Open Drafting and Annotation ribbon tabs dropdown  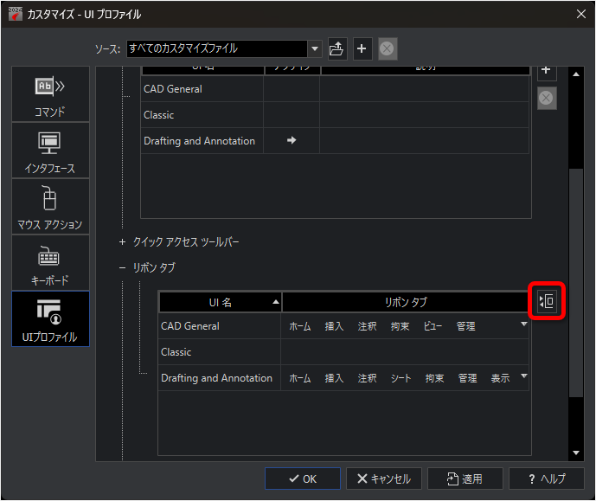coord(524,376)
